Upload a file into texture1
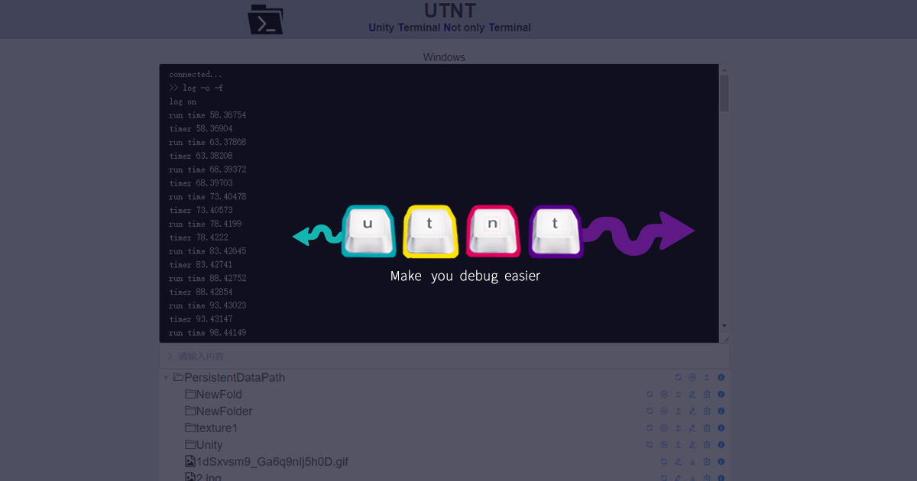Image resolution: width=917 pixels, height=481 pixels. click(x=678, y=428)
